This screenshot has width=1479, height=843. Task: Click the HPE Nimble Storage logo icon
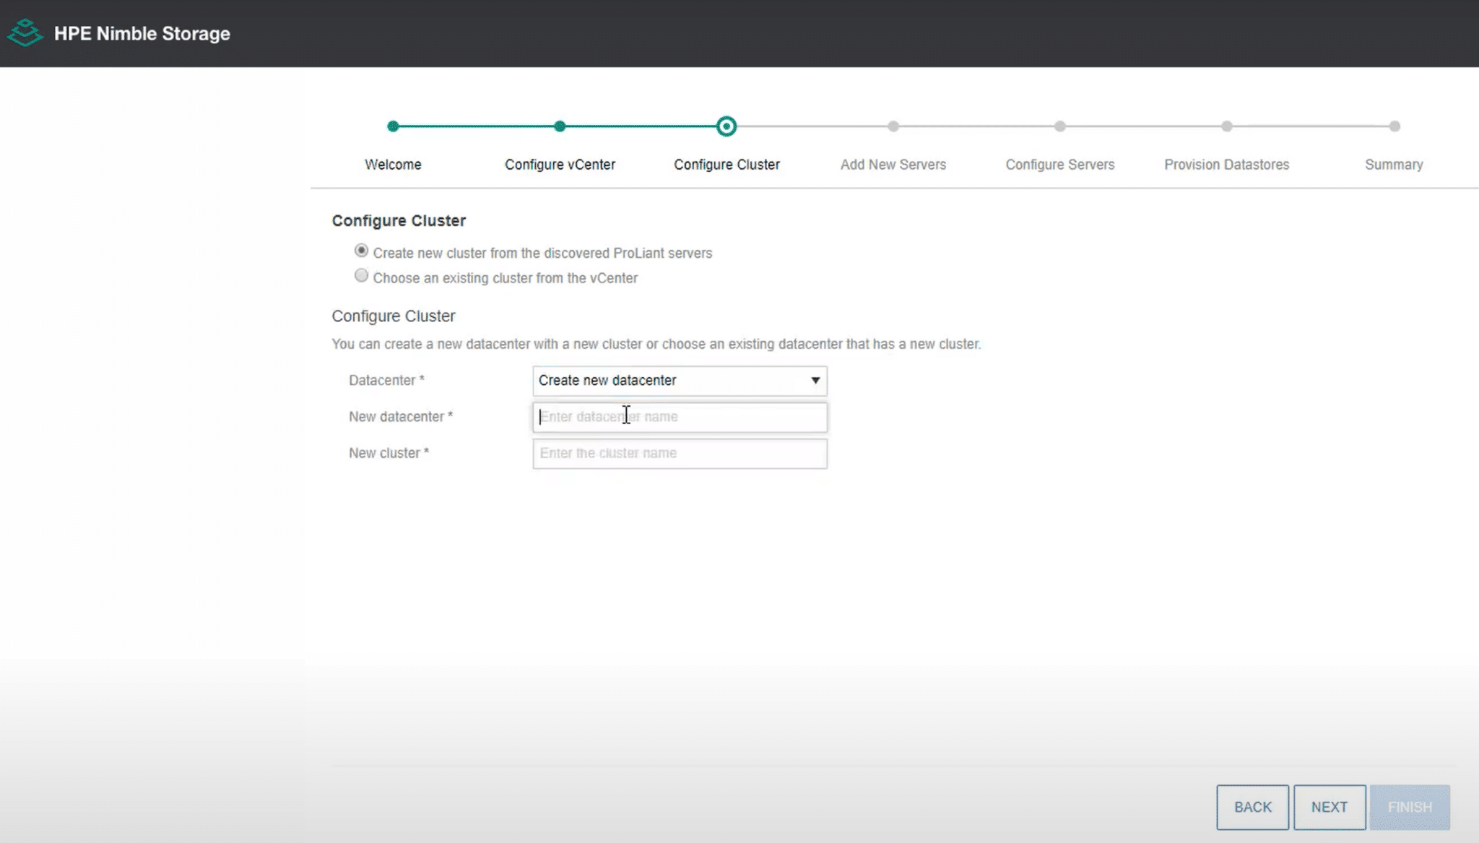pos(25,33)
